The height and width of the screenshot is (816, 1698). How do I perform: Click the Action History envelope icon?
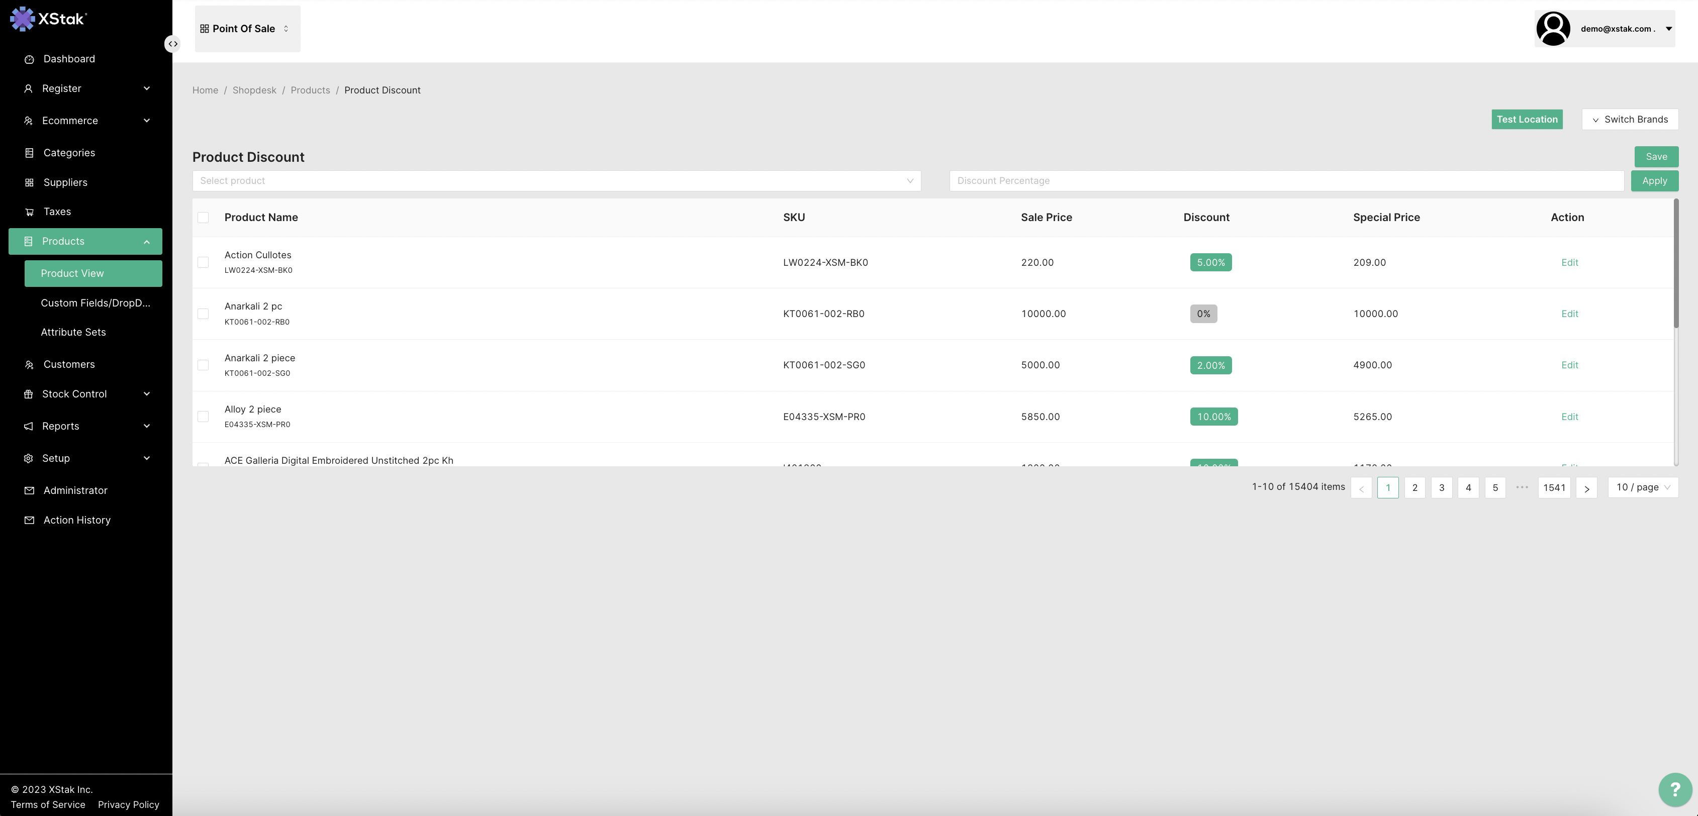point(29,520)
